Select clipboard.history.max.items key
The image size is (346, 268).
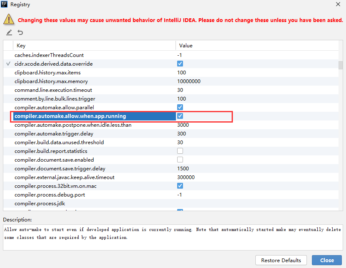click(x=47, y=73)
